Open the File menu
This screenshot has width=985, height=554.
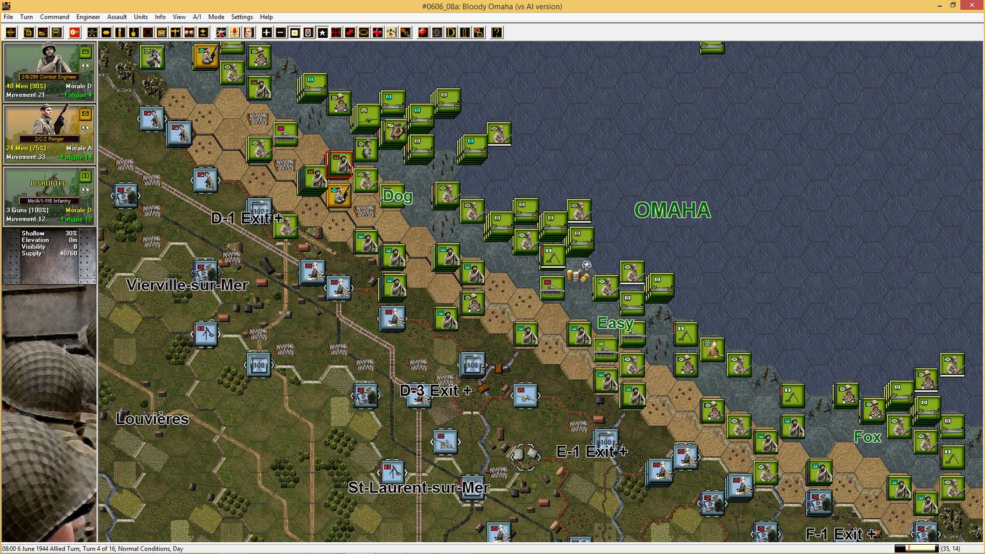coord(8,17)
